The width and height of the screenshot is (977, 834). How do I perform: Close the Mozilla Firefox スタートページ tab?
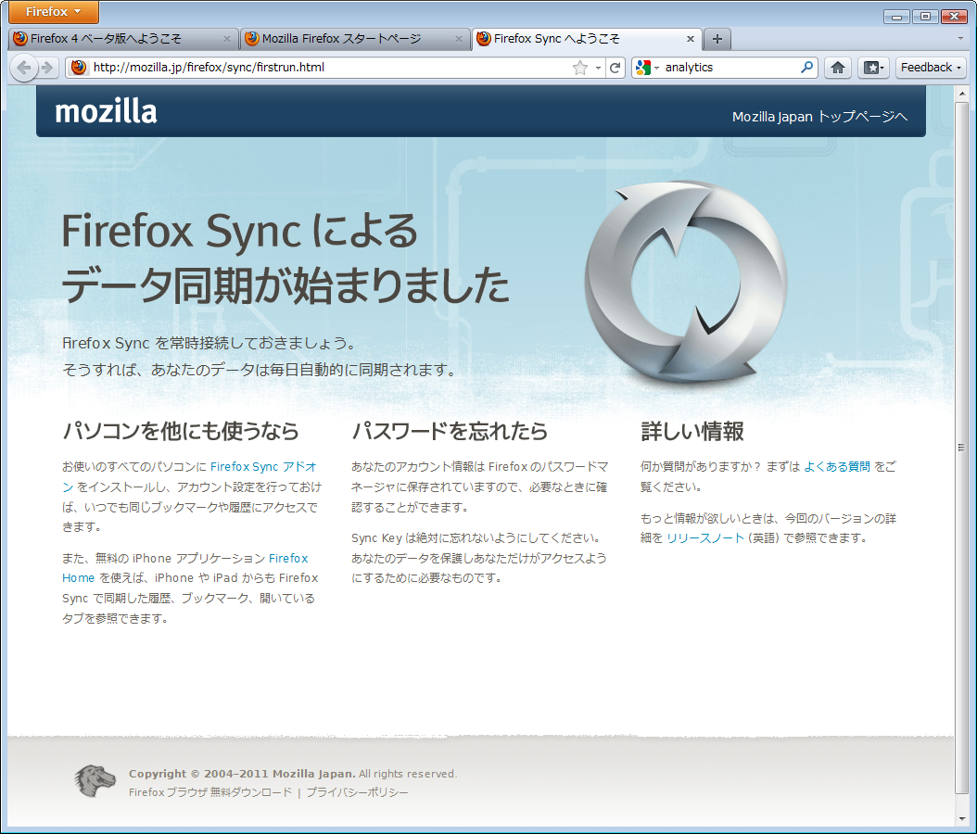459,39
